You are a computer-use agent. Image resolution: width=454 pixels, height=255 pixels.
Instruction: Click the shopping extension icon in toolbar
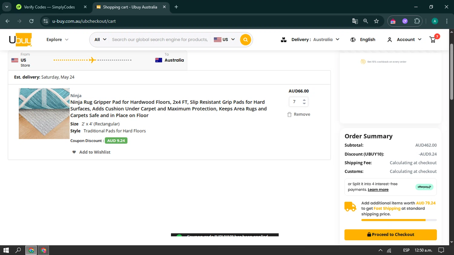click(393, 21)
